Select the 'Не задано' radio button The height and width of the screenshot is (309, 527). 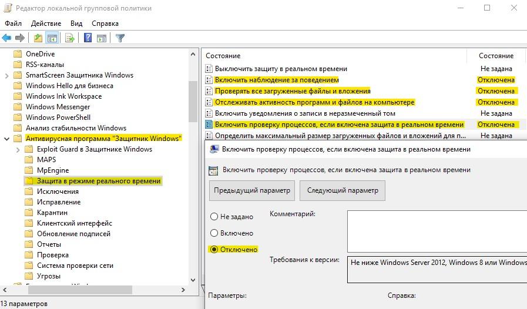coord(214,217)
